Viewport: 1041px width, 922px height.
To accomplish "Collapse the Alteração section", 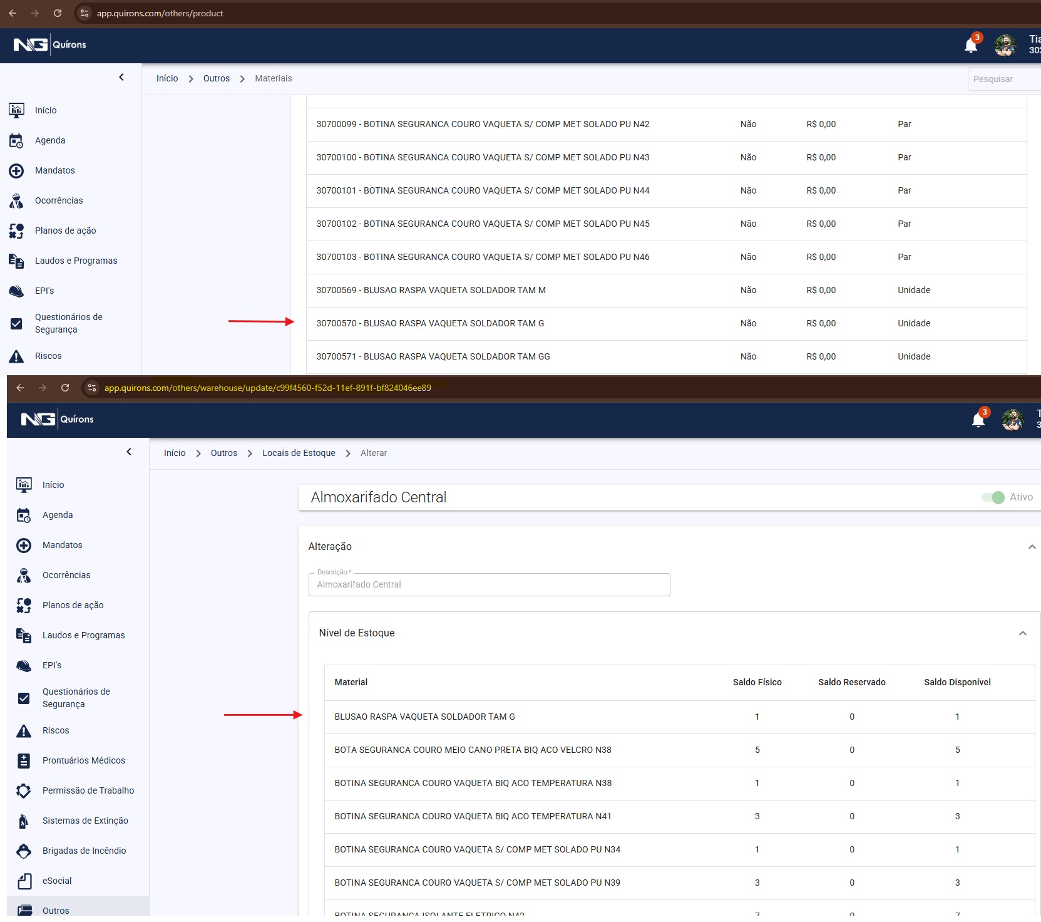I will 1032,547.
